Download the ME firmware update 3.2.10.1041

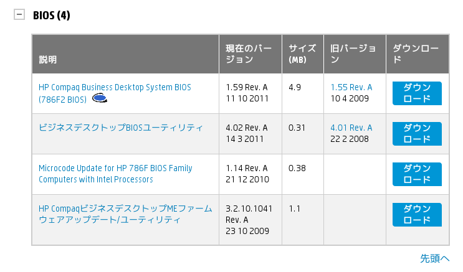tap(417, 214)
